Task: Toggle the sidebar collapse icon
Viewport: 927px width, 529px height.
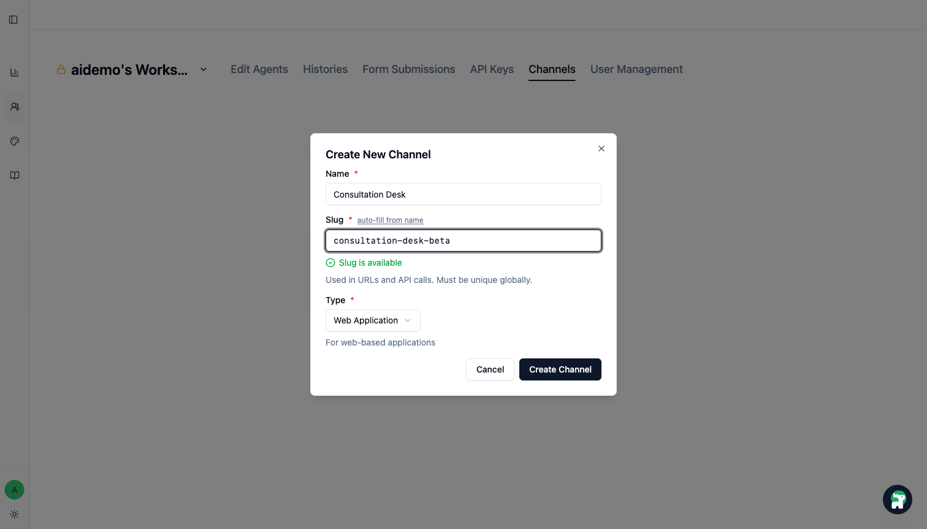Action: 13,19
